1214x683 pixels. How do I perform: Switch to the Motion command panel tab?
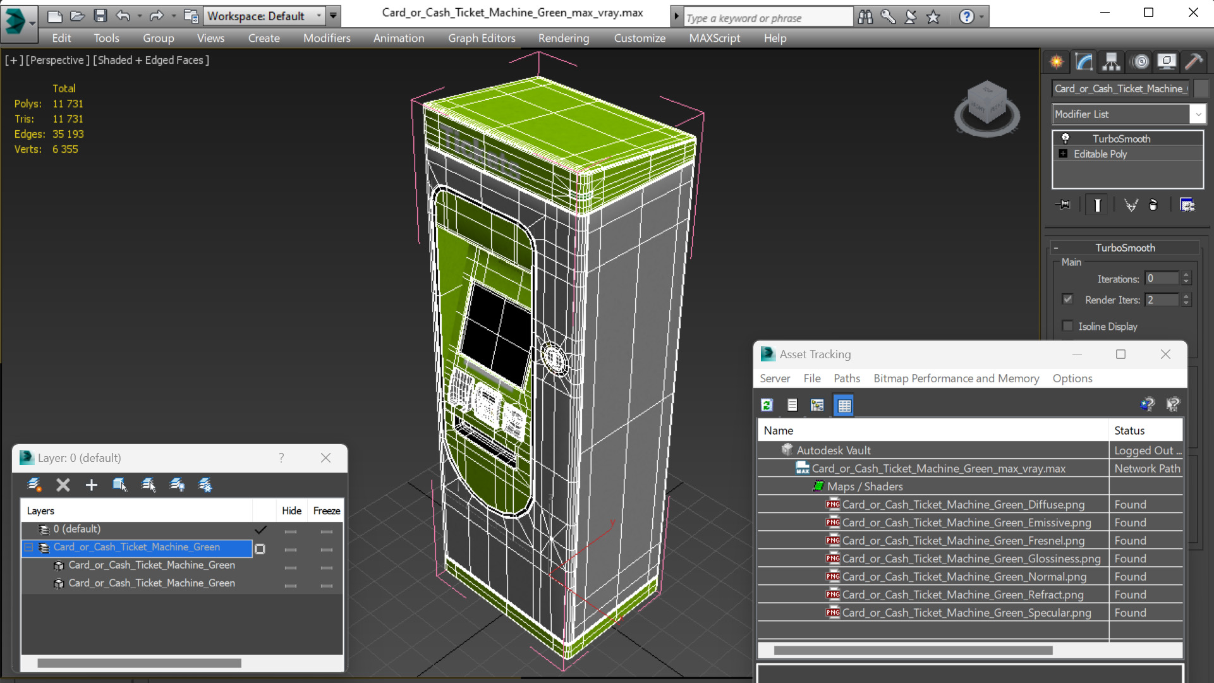[x=1140, y=61]
